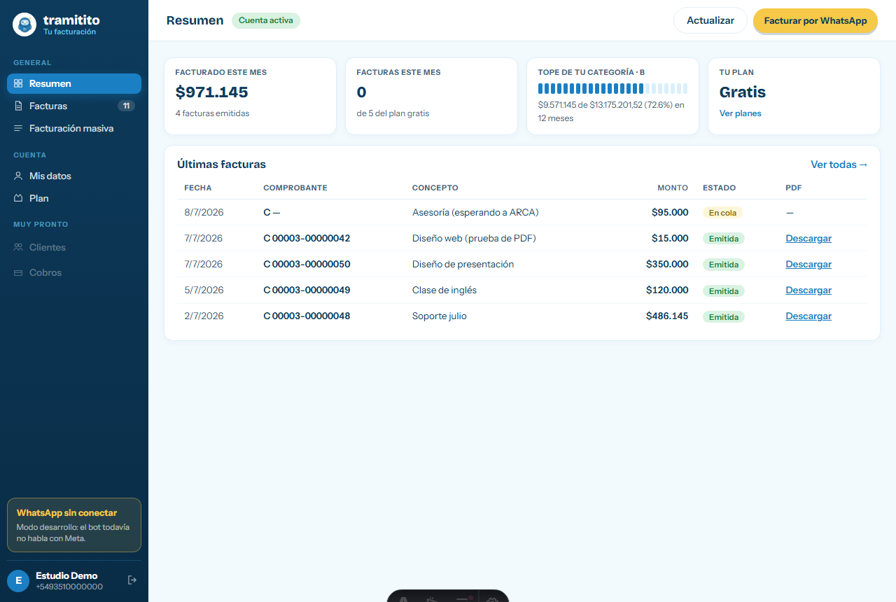Click the tramitito logo icon
This screenshot has height=602, width=896.
24,24
